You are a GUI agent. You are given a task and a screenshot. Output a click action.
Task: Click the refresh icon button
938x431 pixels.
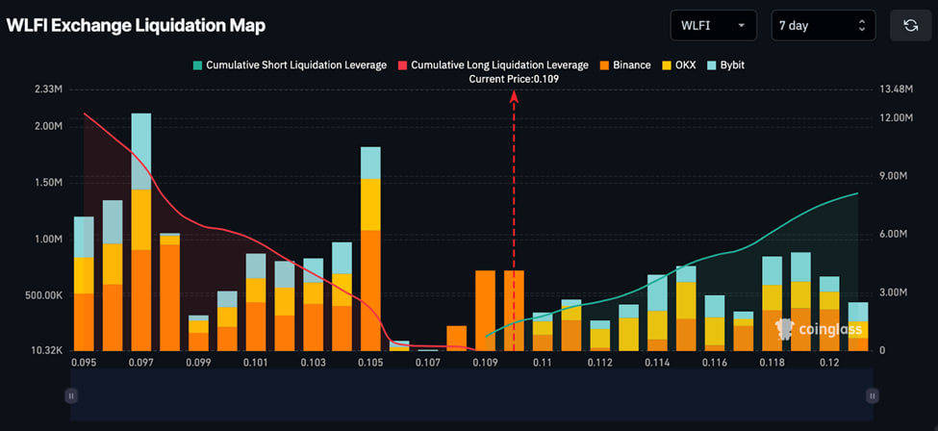(910, 25)
